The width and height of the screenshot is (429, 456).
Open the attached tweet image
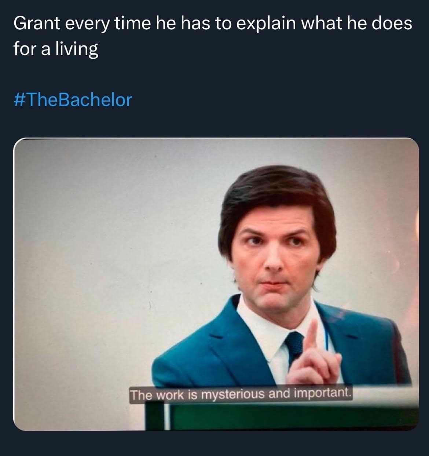216,284
